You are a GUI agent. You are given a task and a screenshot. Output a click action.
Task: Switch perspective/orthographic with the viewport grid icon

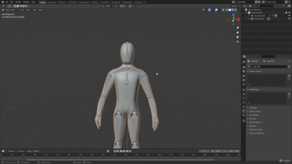click(x=237, y=41)
